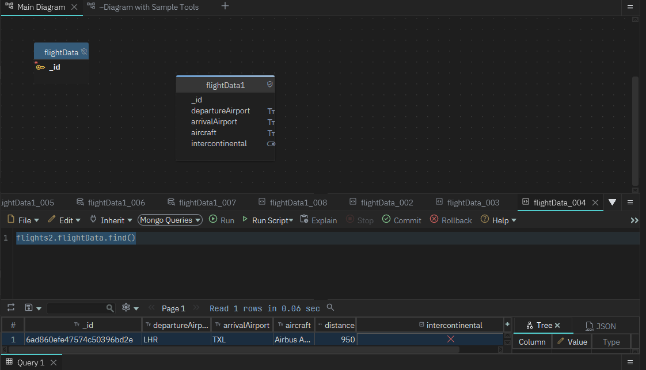Select the arrivalAirport field in flightData1
646x370 pixels.
tap(214, 122)
